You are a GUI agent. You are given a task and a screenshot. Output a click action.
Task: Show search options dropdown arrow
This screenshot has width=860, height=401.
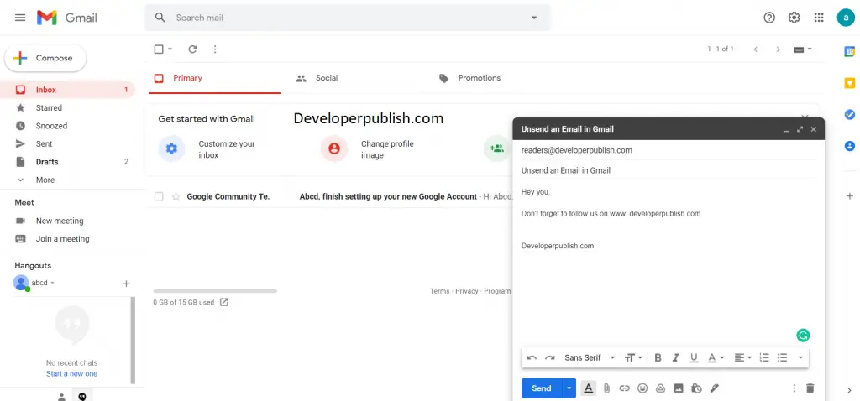534,18
